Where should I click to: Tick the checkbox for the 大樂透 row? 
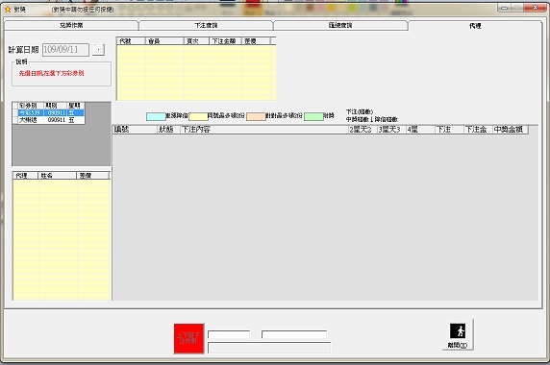point(15,120)
